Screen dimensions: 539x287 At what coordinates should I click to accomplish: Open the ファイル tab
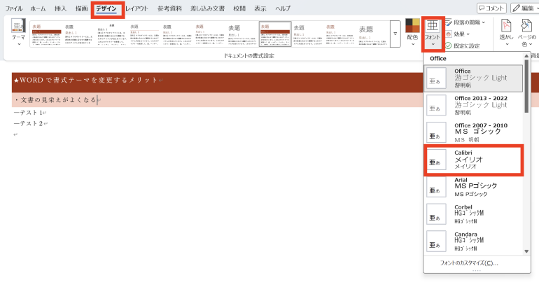coord(14,8)
